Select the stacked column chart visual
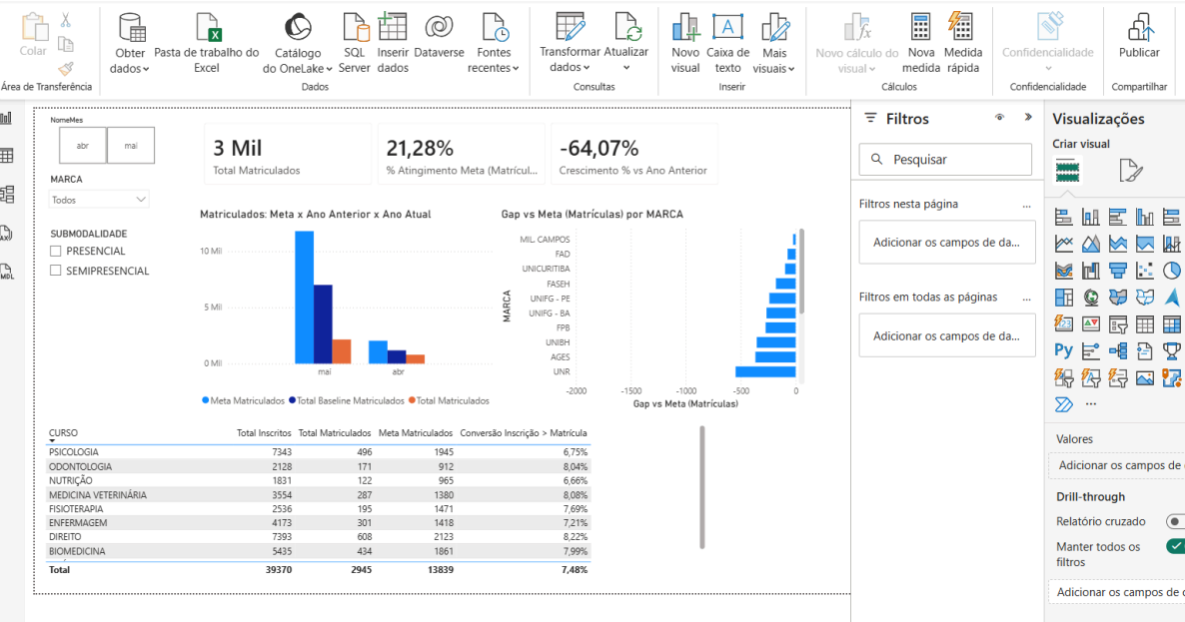 click(1090, 218)
